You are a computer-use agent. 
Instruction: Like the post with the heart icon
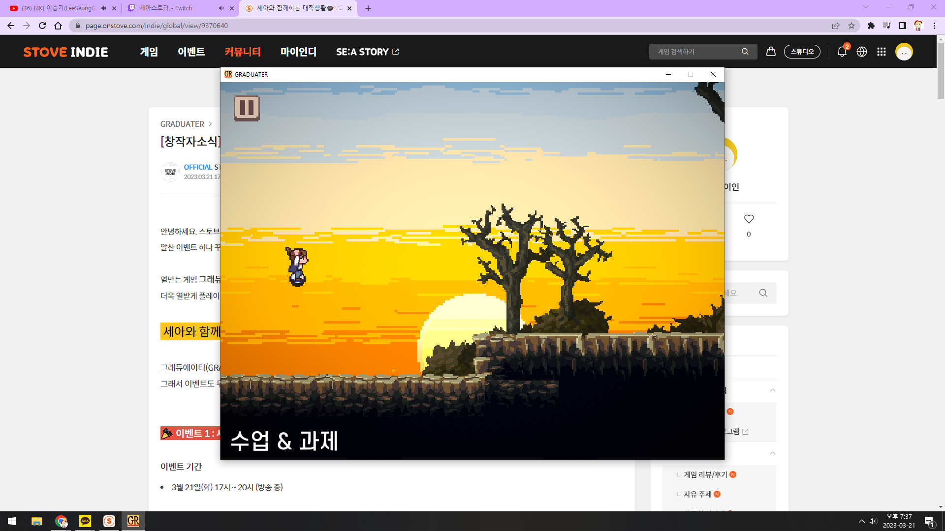pos(749,219)
